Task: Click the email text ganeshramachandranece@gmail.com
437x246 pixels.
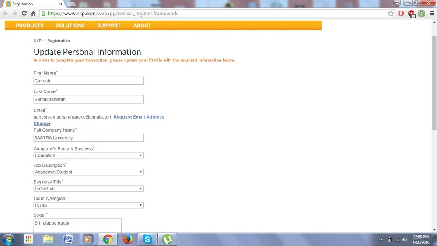Action: [x=72, y=117]
